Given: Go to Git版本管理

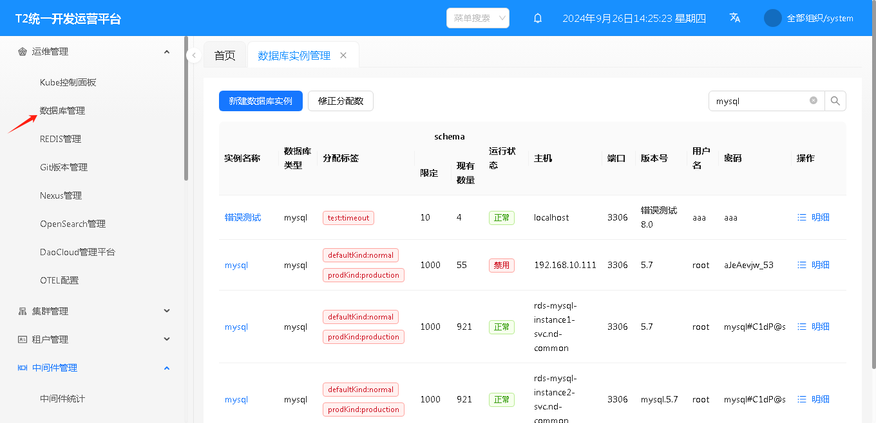Looking at the screenshot, I should point(64,167).
